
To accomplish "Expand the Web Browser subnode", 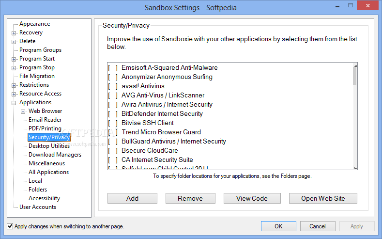I will click(x=23, y=112).
